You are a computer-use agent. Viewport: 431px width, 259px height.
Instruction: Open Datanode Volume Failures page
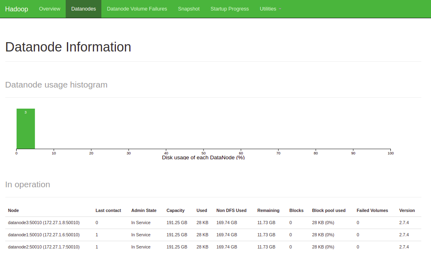click(137, 9)
